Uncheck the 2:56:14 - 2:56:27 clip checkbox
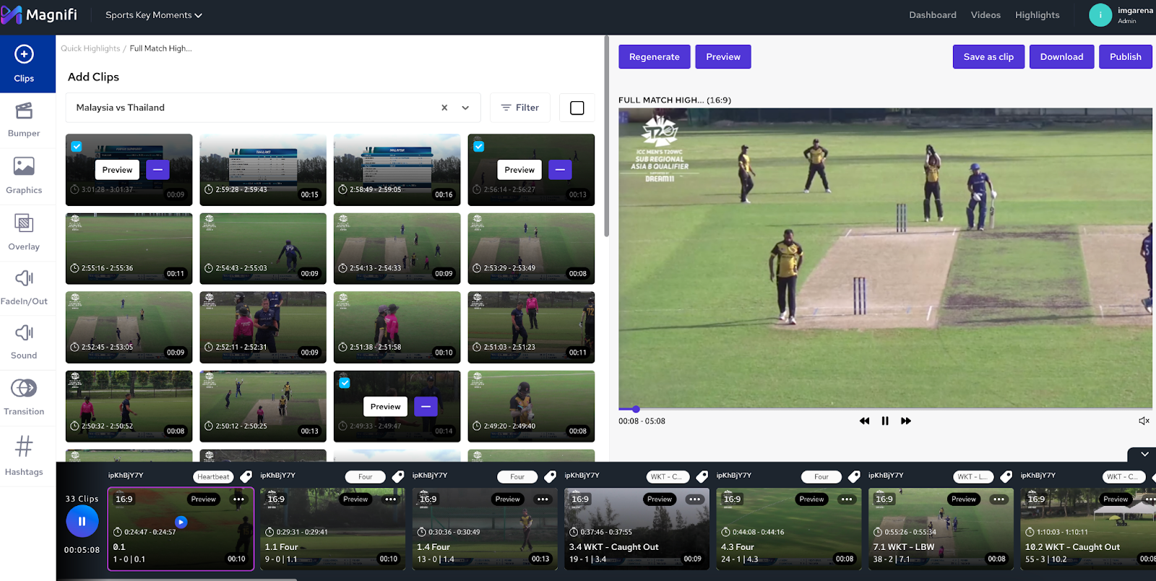 click(x=478, y=147)
